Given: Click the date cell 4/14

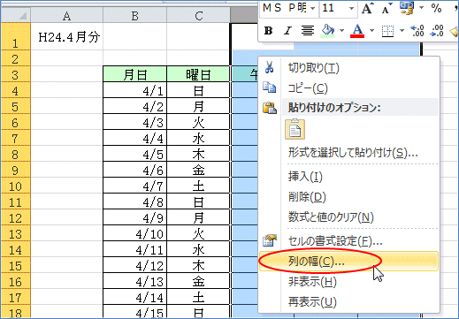Looking at the screenshot, I should pos(135,297).
